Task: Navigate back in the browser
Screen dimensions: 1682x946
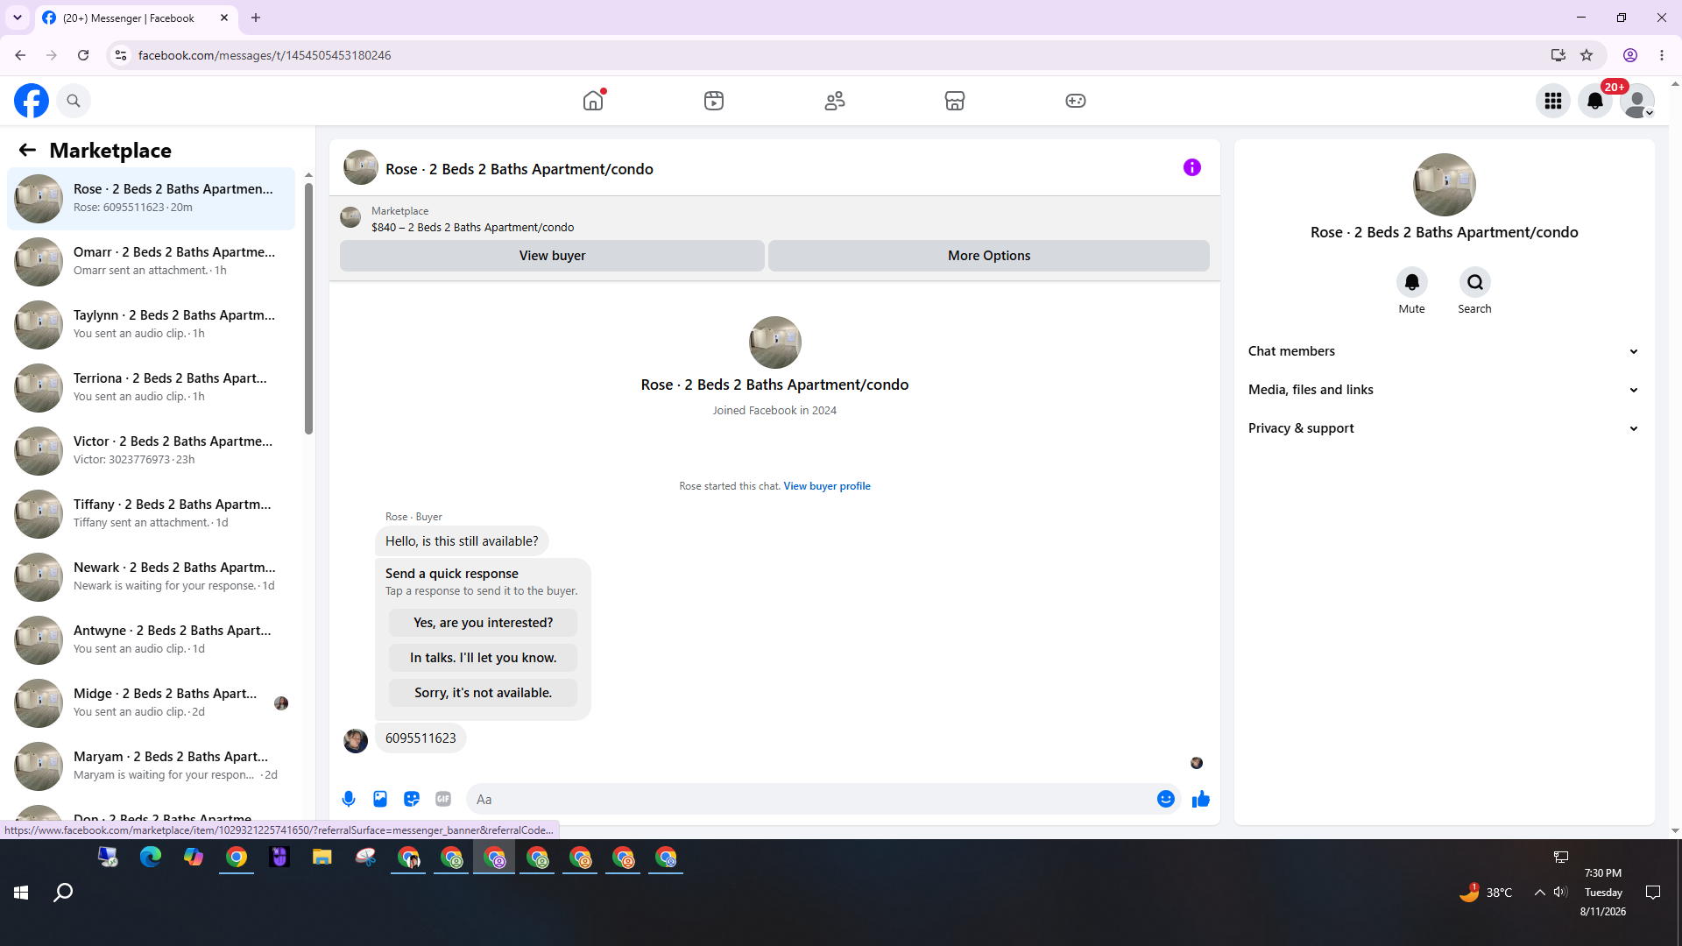Action: coord(20,55)
